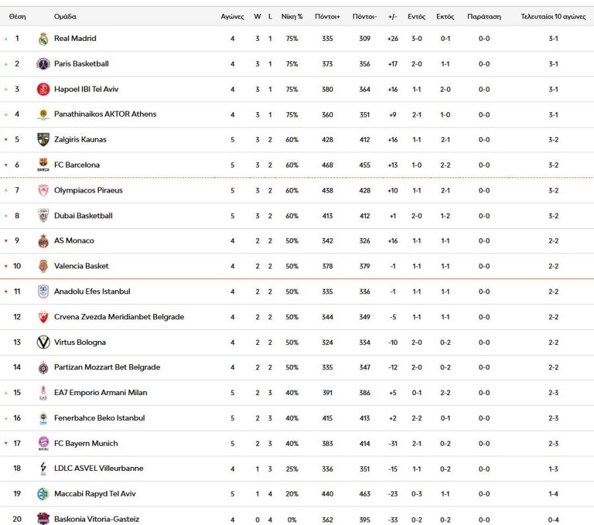
Task: Click the Olympiacos Piraeus team logo
Action: pyautogui.click(x=43, y=191)
